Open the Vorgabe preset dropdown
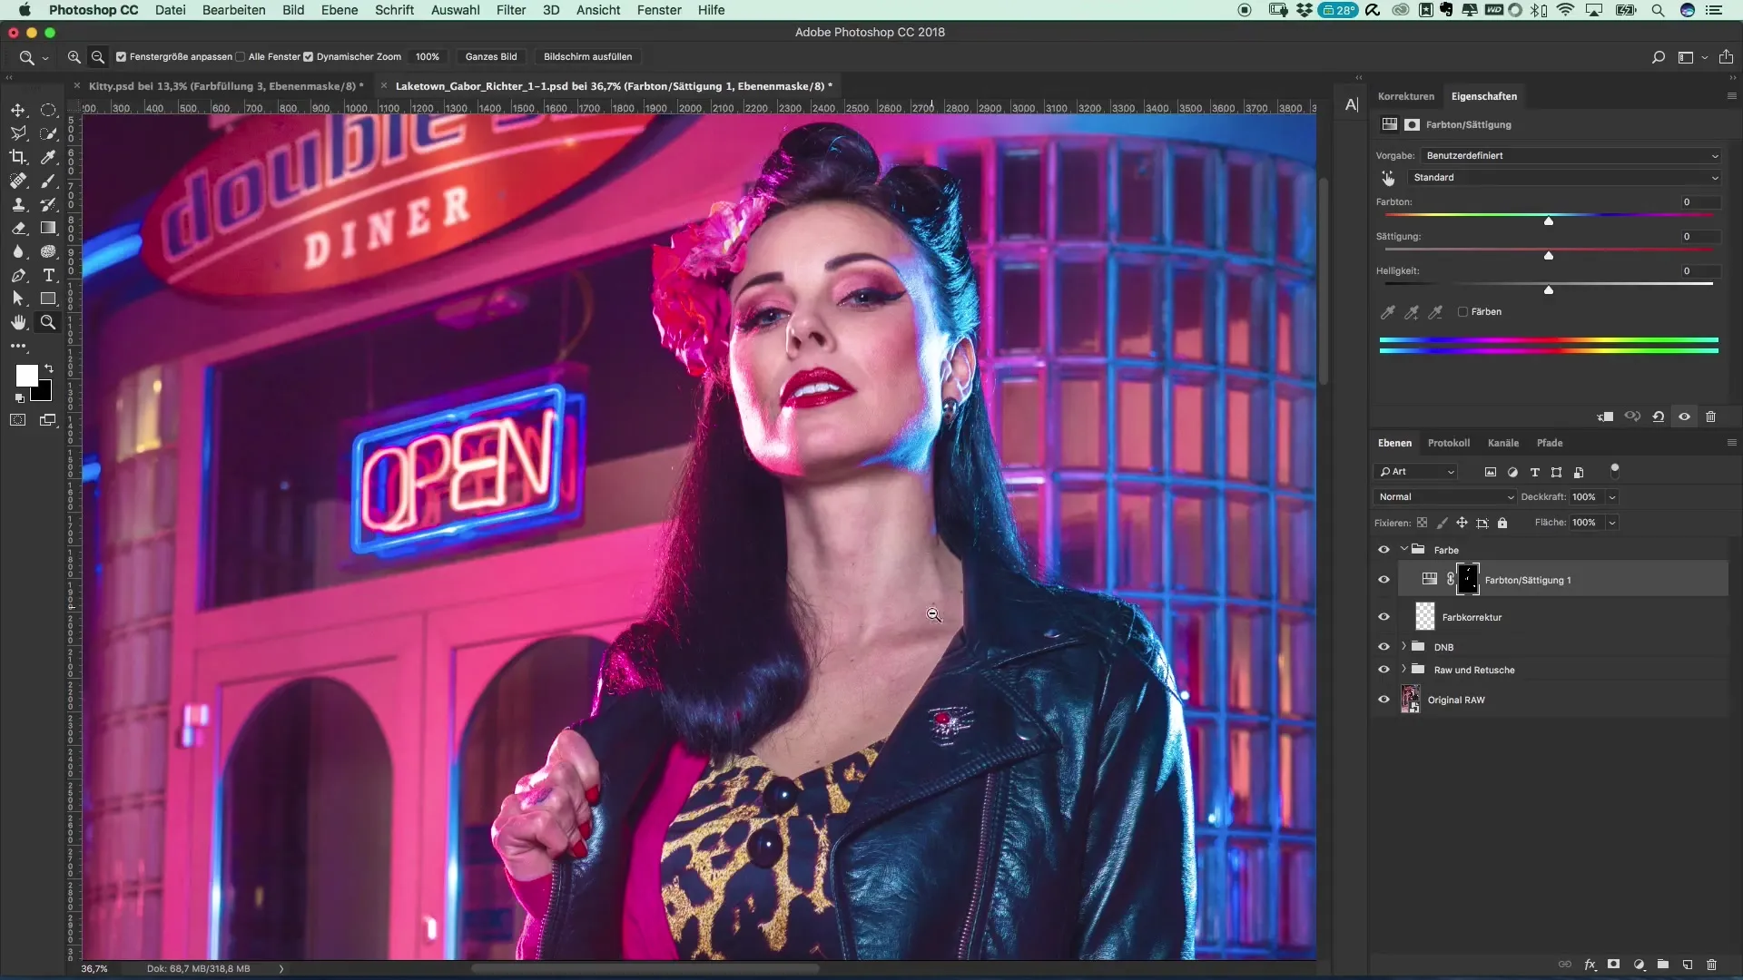Viewport: 1743px width, 980px height. click(1571, 155)
